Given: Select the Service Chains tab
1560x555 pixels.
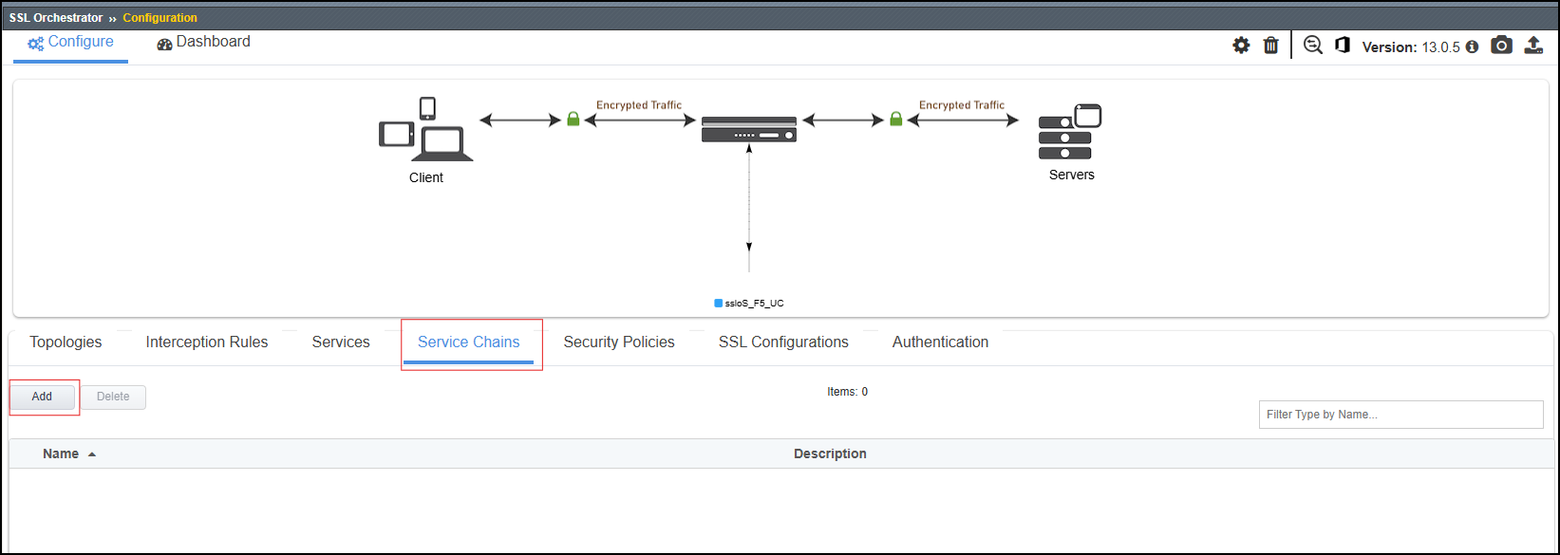Looking at the screenshot, I should click(469, 342).
